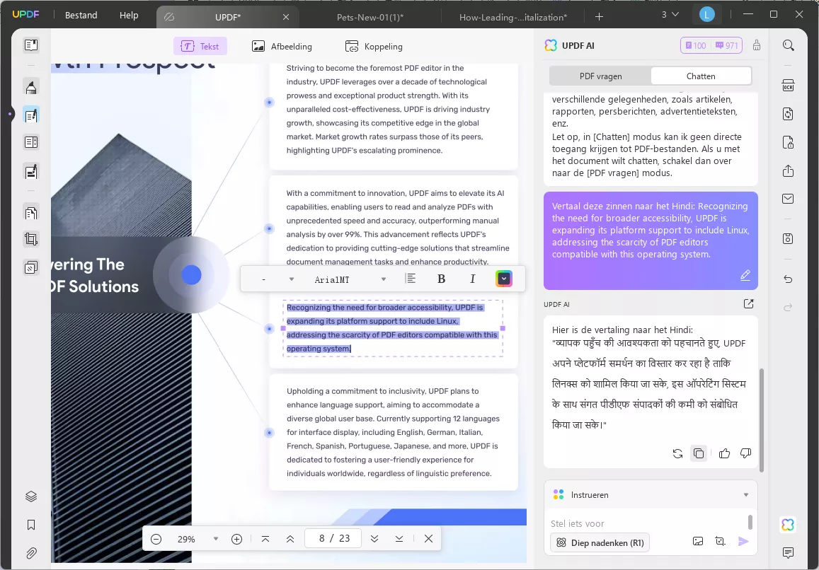This screenshot has height=570, width=819.
Task: Click the clean-up broom icon in AI header
Action: (756, 45)
